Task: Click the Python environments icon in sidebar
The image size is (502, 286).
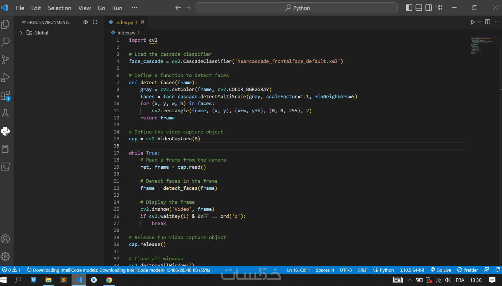Action: tap(6, 131)
